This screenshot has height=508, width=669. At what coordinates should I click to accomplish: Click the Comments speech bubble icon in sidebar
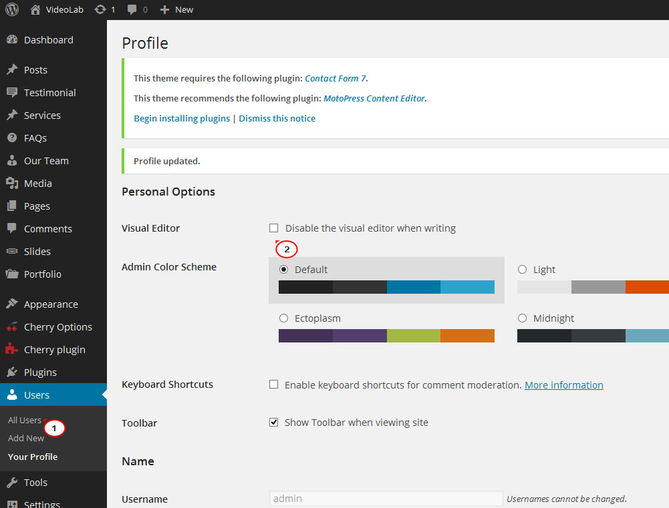[x=12, y=228]
